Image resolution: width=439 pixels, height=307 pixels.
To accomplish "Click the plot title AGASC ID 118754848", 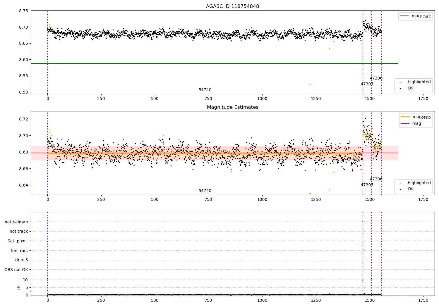I will [x=232, y=6].
